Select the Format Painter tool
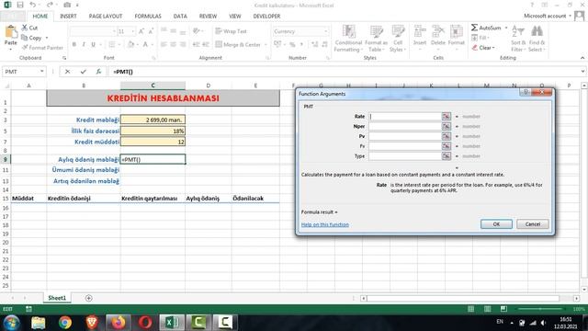588x331 pixels. tap(42, 48)
